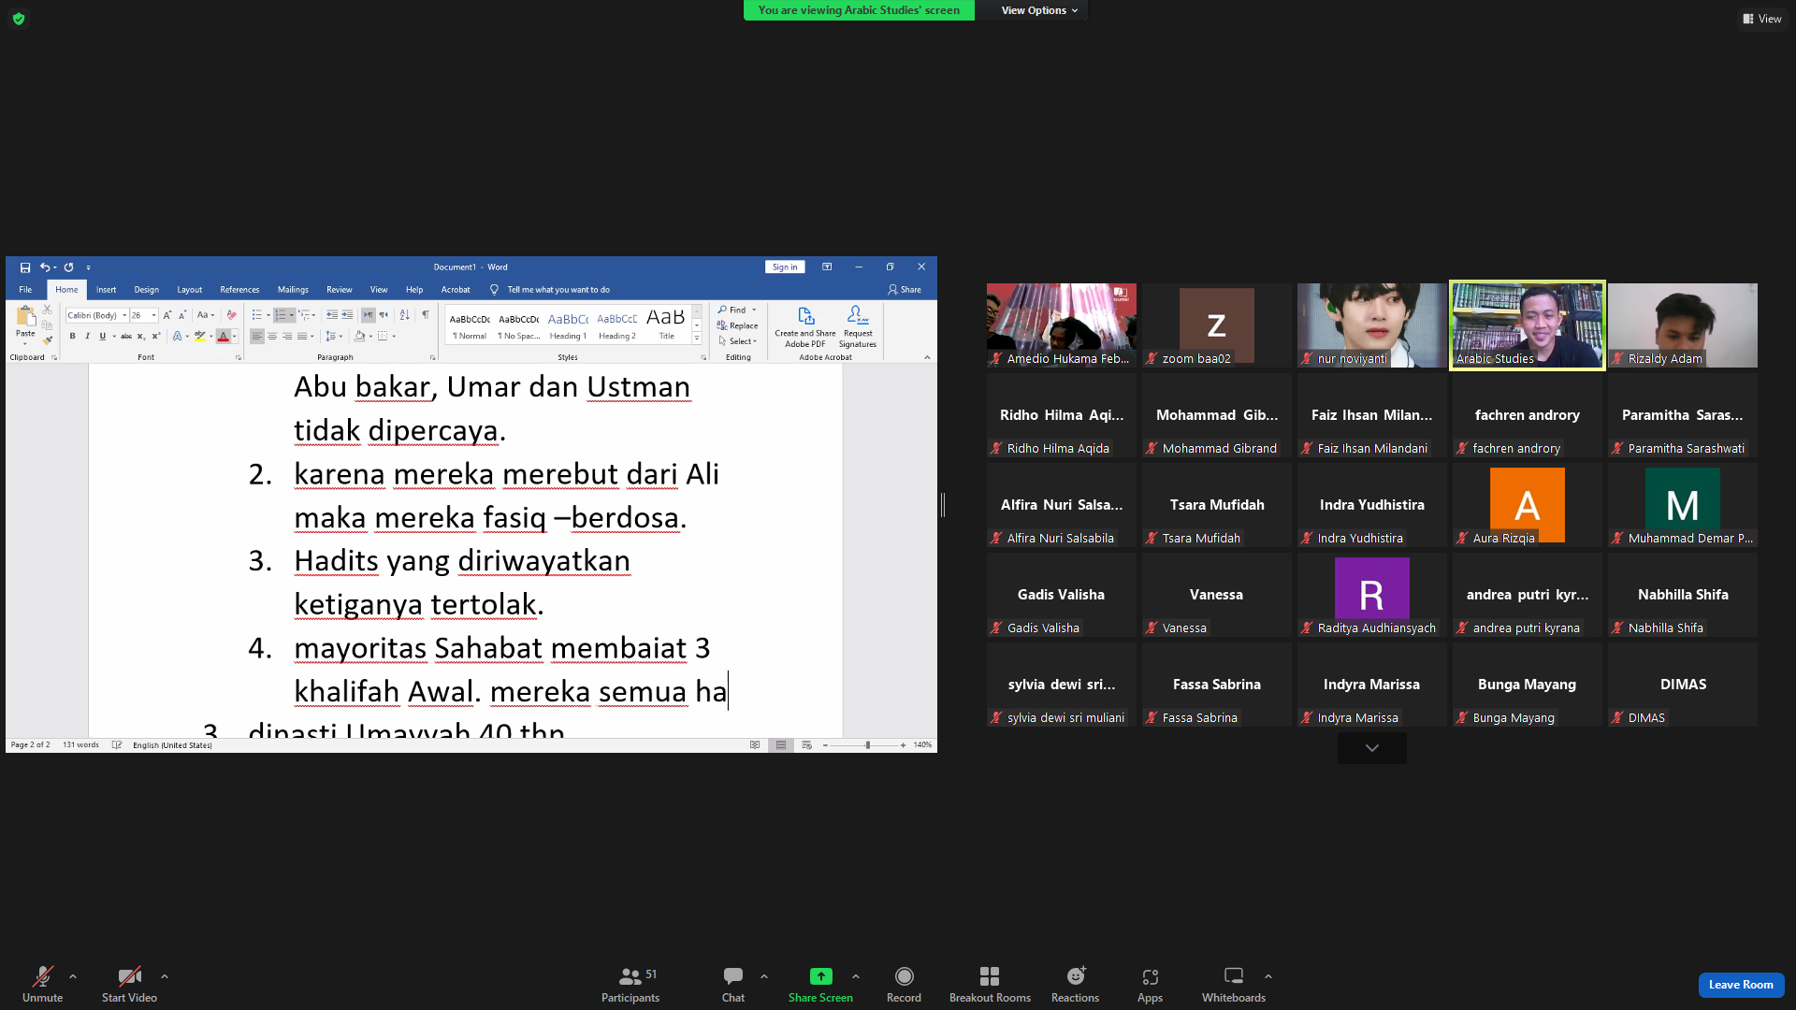
Task: Click the Replace button in the Editing group
Action: click(x=738, y=325)
